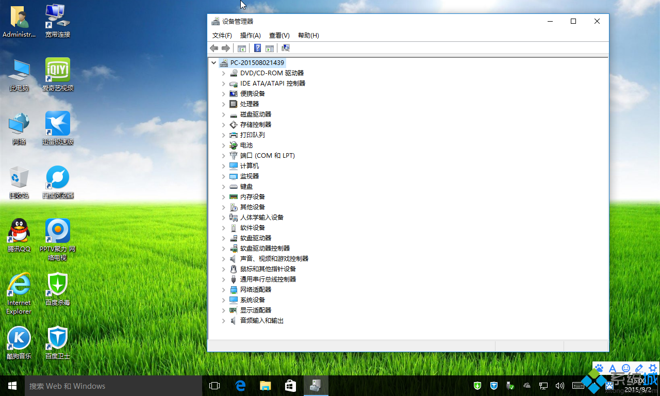Click the forward navigation arrow in Device Manager
Viewport: 660px width, 396px height.
[226, 48]
